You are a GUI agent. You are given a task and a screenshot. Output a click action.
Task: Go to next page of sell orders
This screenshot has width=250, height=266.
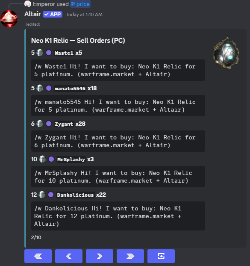click(x=100, y=256)
